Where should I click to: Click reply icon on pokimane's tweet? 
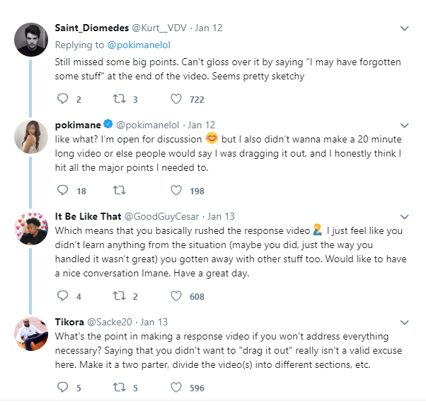click(x=62, y=190)
